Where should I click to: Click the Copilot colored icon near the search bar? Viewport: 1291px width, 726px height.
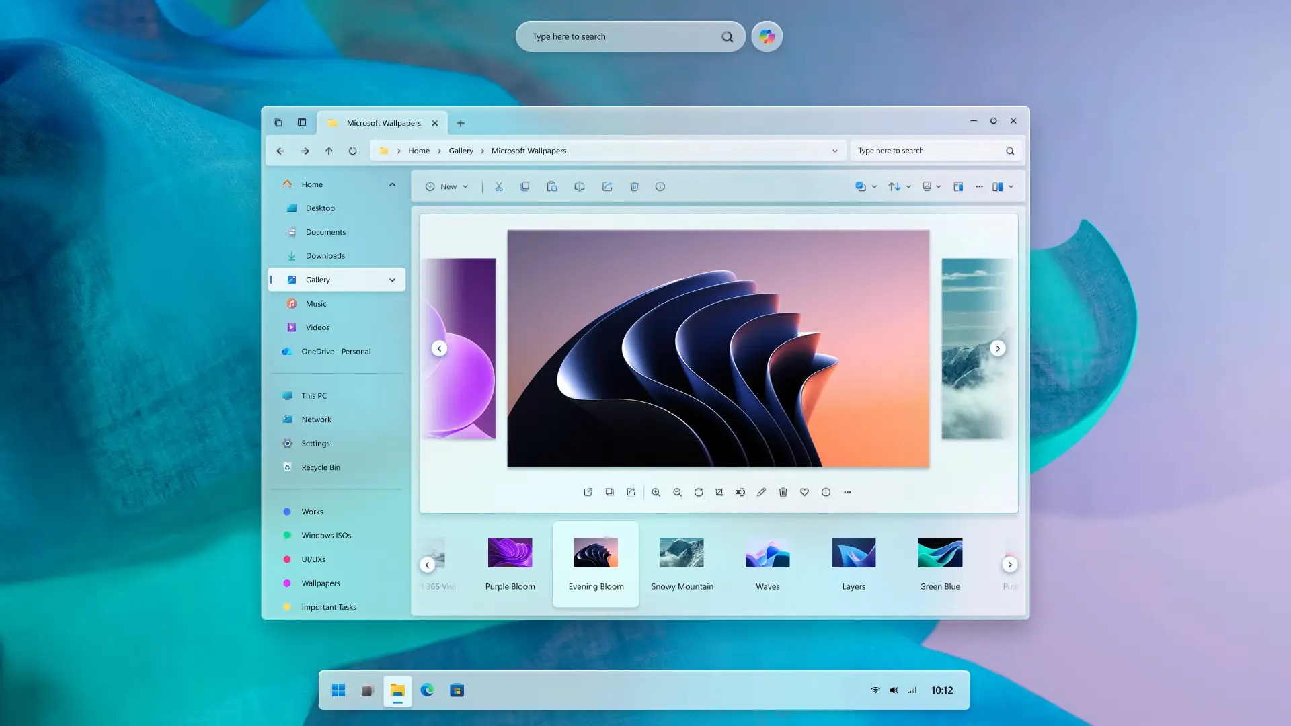pyautogui.click(x=766, y=36)
